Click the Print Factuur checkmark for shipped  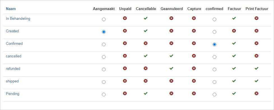point(256,81)
